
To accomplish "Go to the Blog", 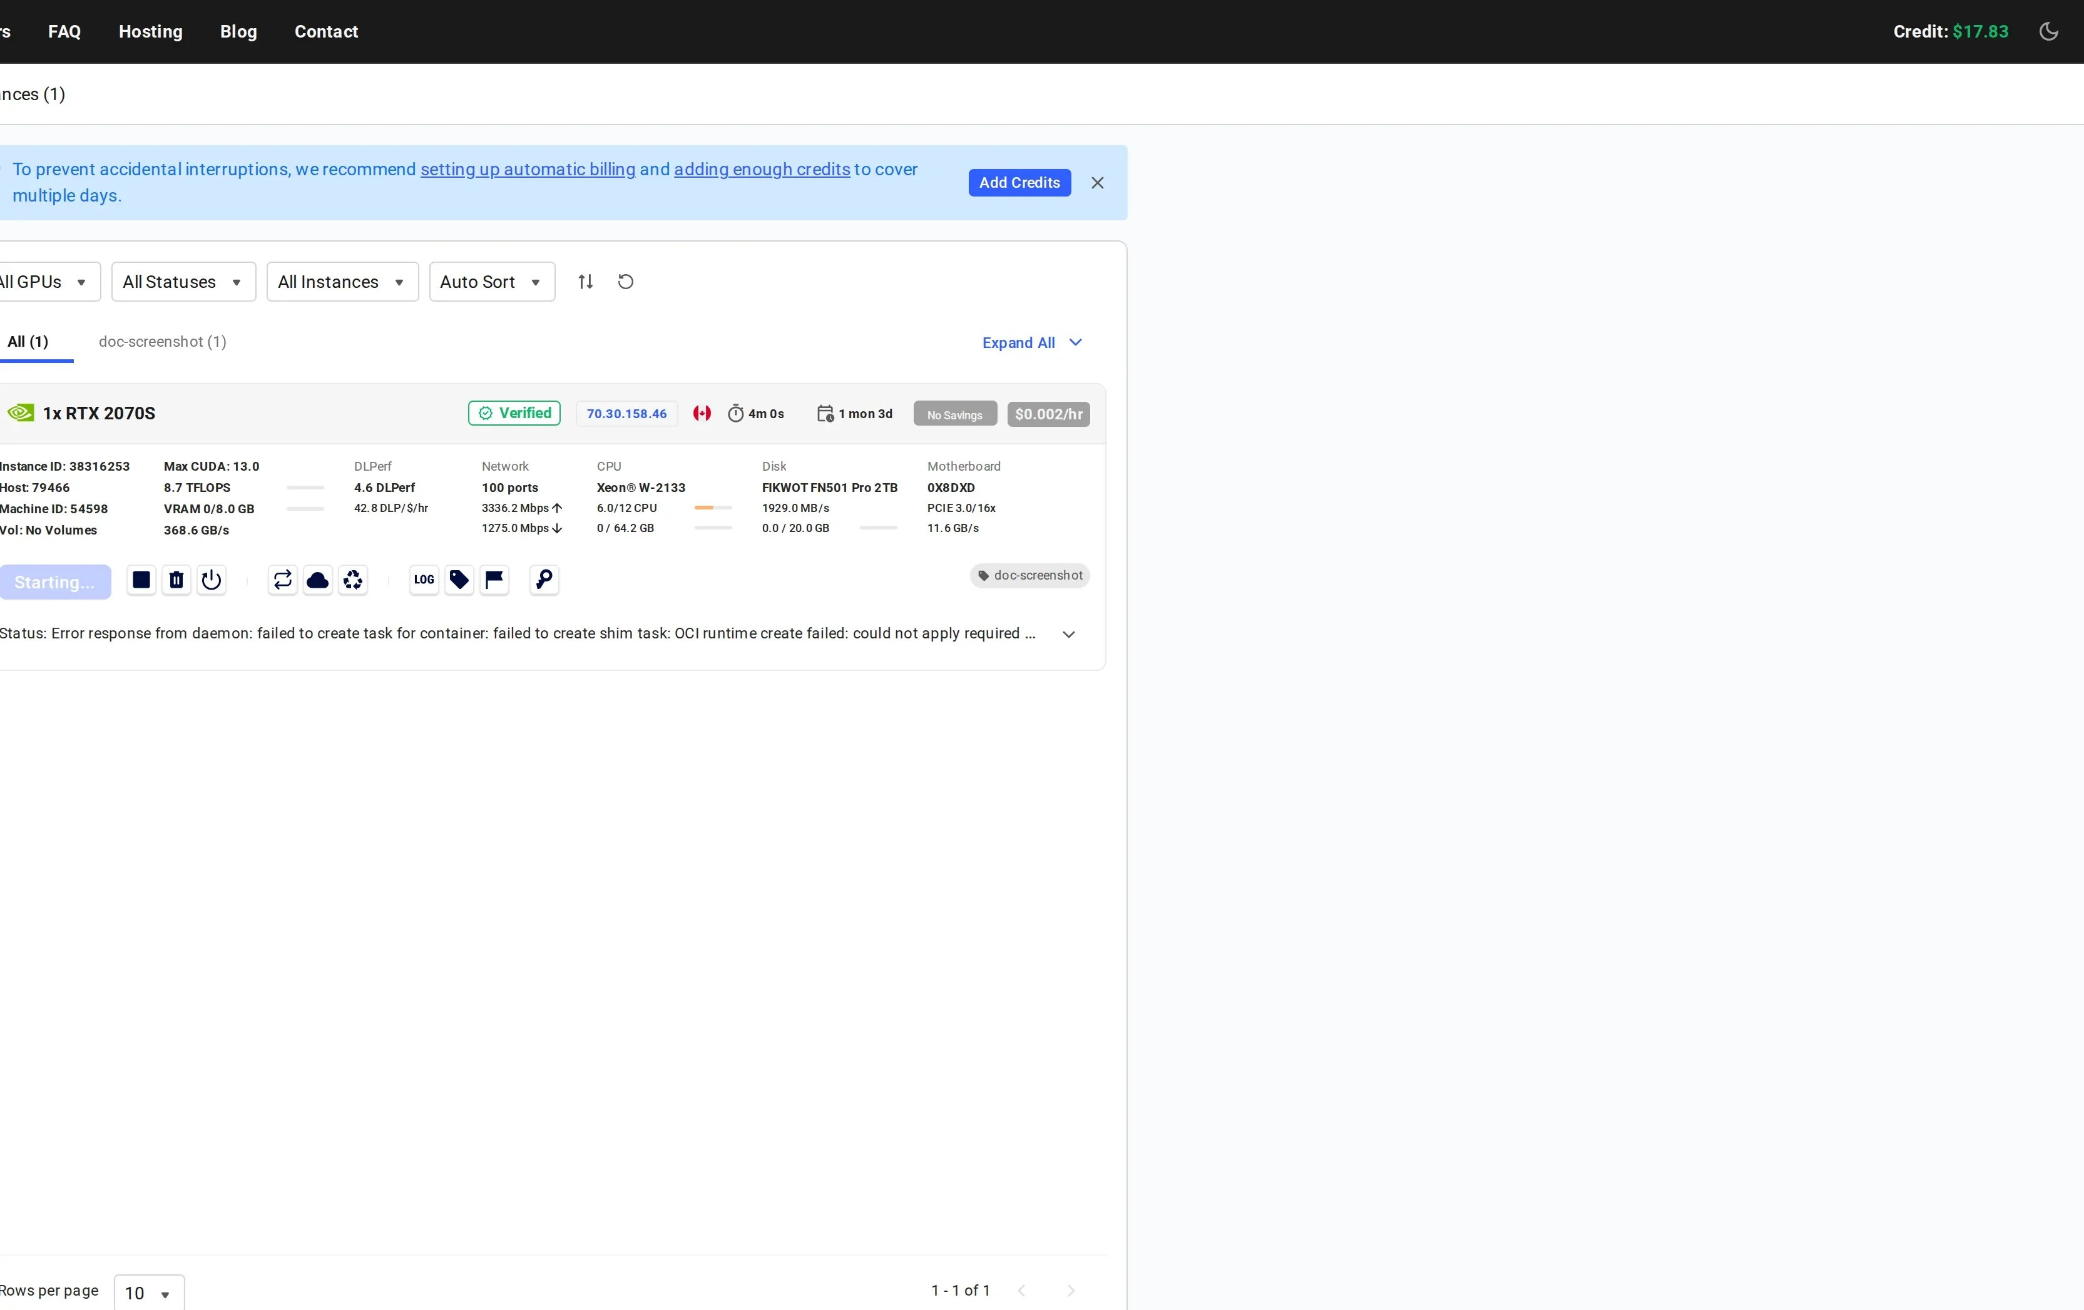I will [x=239, y=31].
